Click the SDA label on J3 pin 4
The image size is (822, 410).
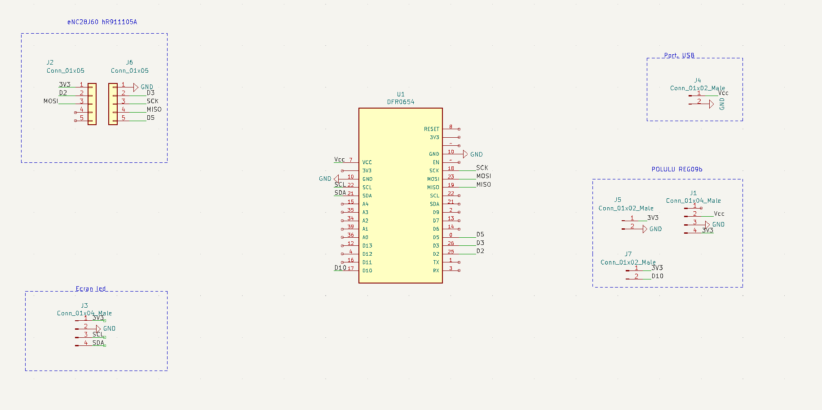click(98, 343)
